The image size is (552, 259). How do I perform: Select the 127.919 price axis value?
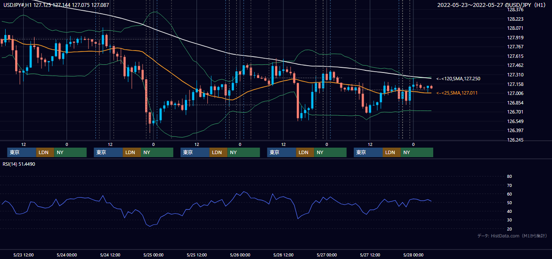click(515, 38)
